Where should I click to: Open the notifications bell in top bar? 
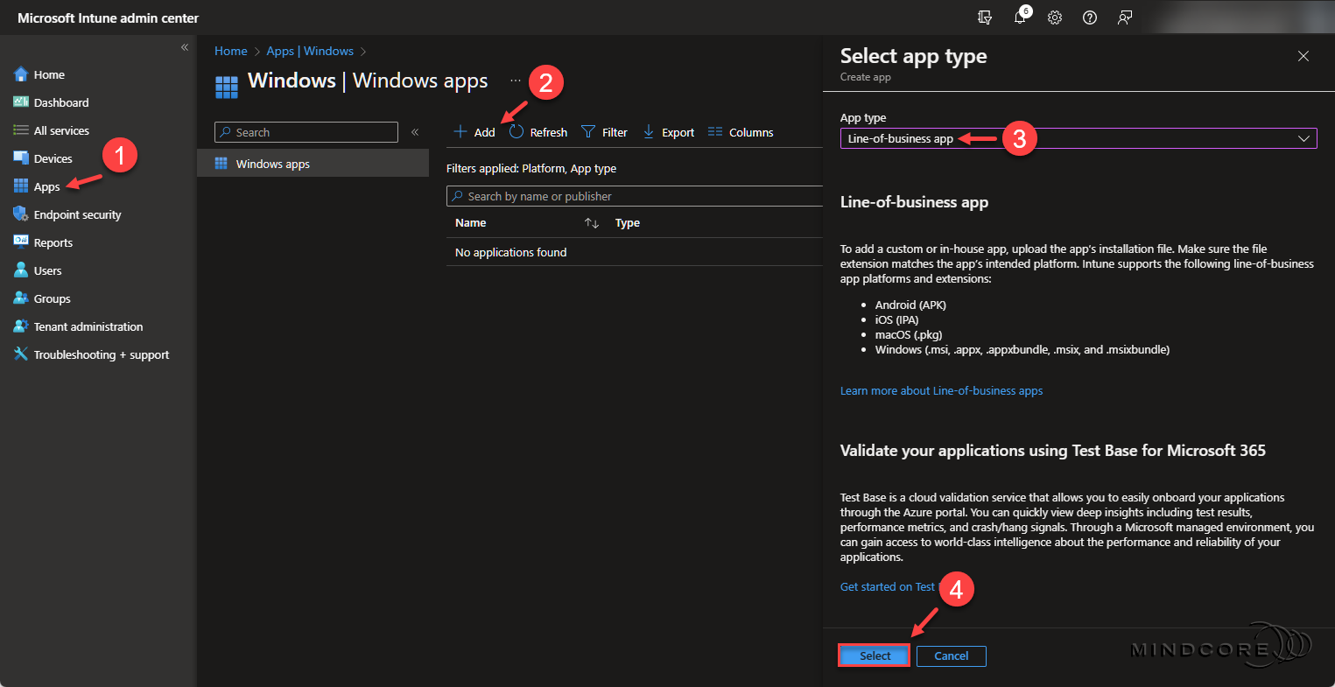tap(1019, 18)
